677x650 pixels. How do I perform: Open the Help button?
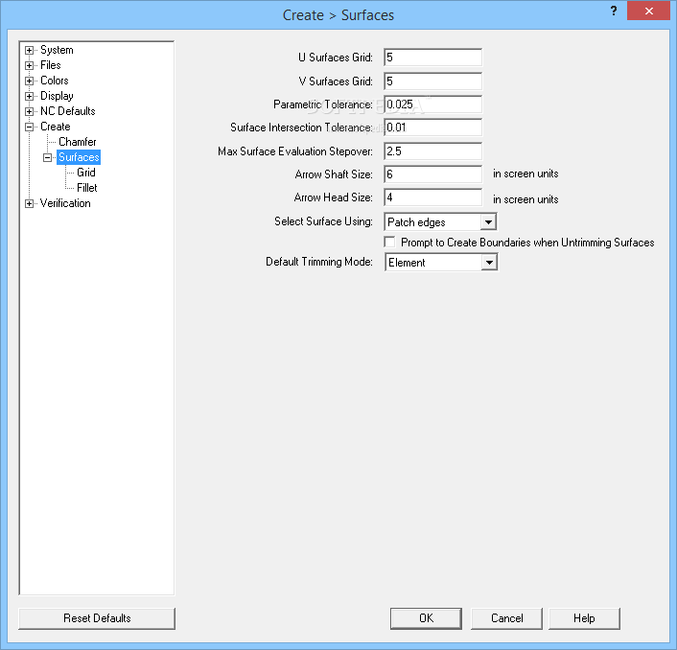click(584, 618)
